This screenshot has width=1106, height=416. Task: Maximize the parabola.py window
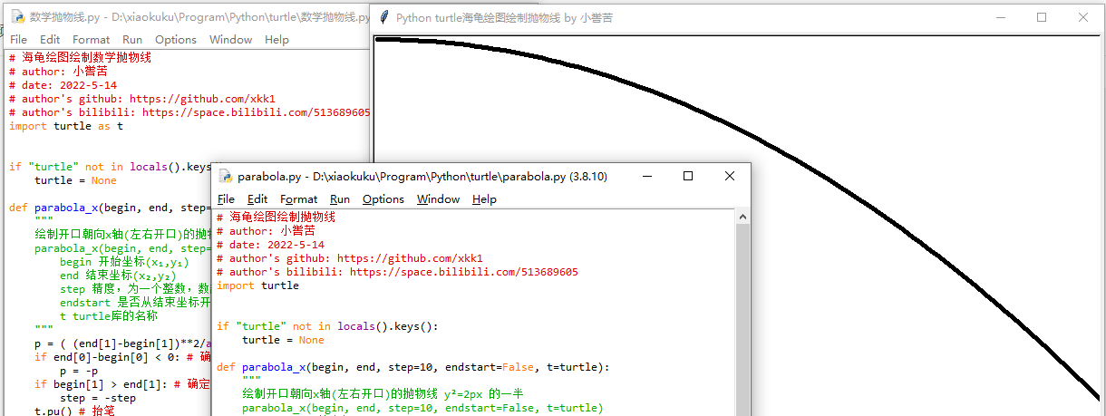tap(688, 177)
